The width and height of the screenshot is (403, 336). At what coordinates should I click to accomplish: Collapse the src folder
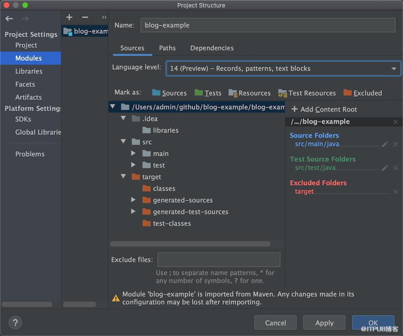[x=123, y=141]
